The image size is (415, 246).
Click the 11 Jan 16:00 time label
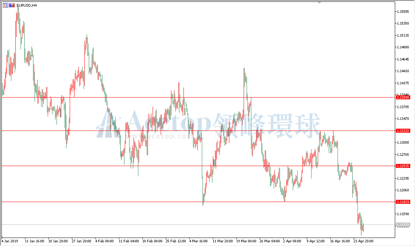point(34,241)
